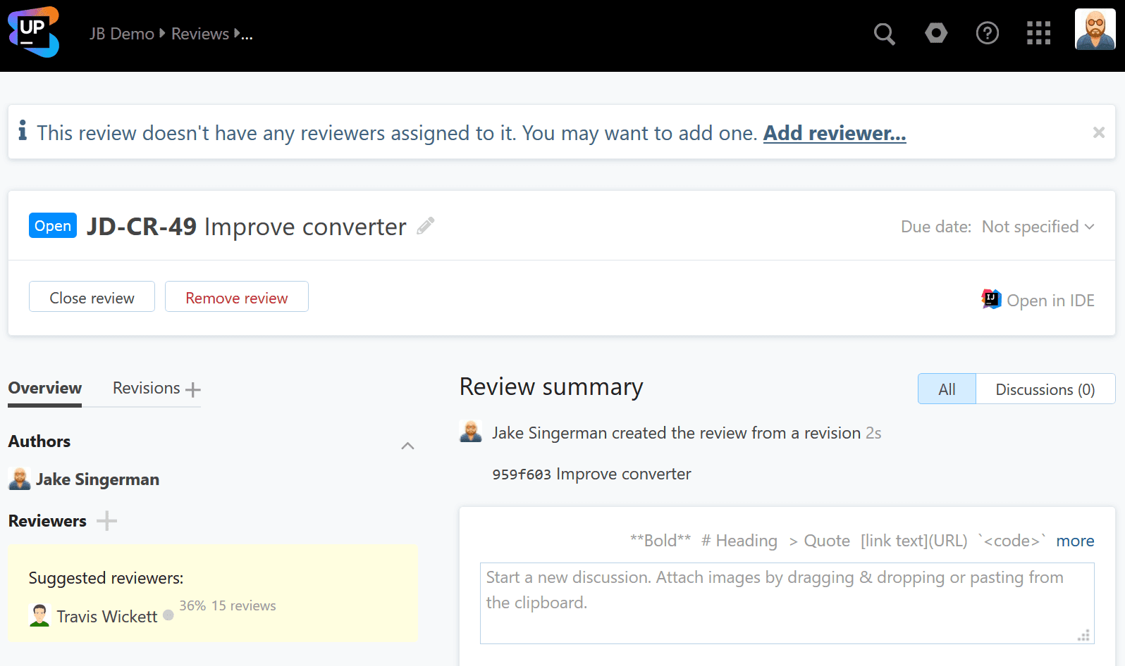Click the Close review button

(x=92, y=298)
